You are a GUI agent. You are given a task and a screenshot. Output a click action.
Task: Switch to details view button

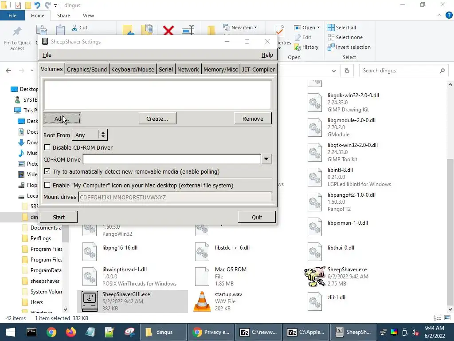(x=438, y=318)
